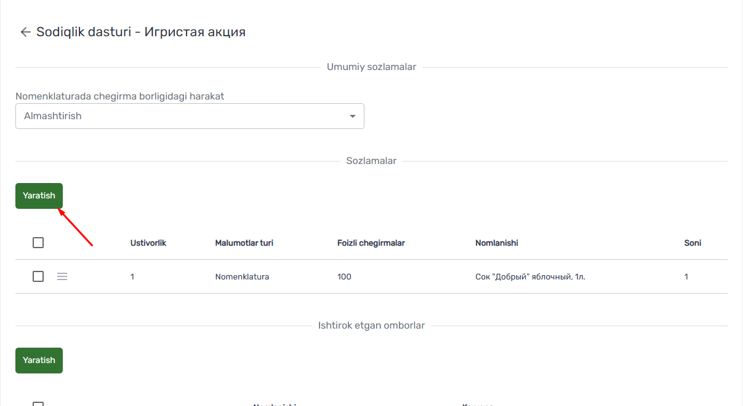Click the Foizli chegirmalar column header
Viewport: 743px width, 406px height.
pos(371,243)
